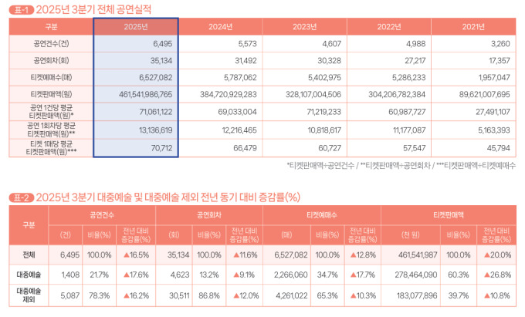Click the ▲26.8% increase indicator
The image size is (525, 317).
pyautogui.click(x=496, y=273)
